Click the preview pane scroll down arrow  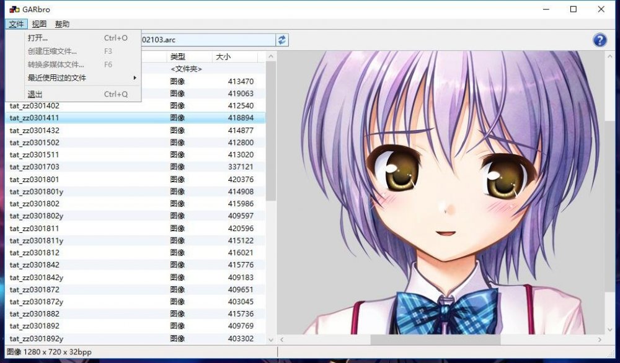click(609, 330)
